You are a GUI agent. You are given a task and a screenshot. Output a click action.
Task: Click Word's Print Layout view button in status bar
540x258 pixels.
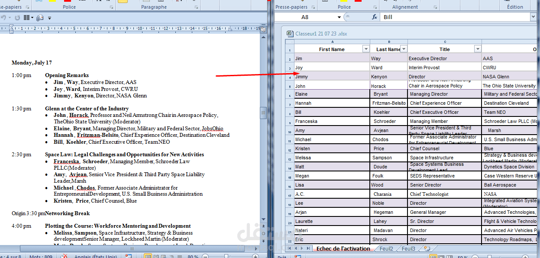coord(148,257)
